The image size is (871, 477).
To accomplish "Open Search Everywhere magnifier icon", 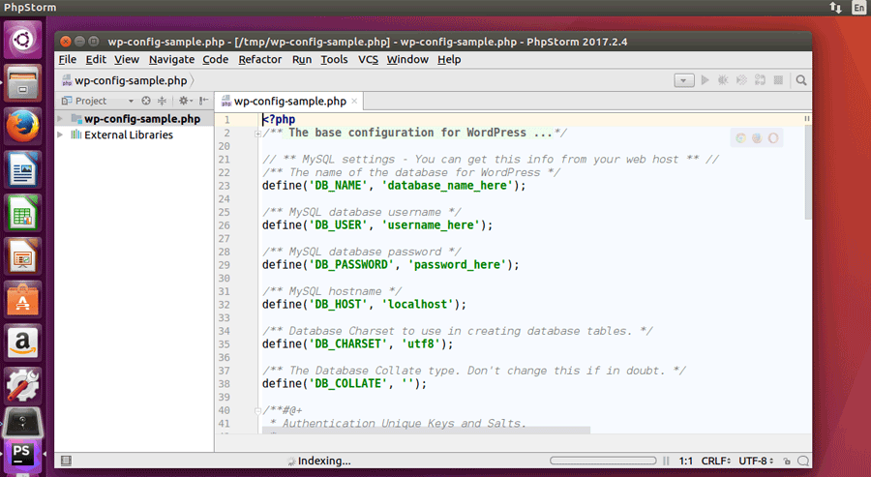I will (801, 80).
